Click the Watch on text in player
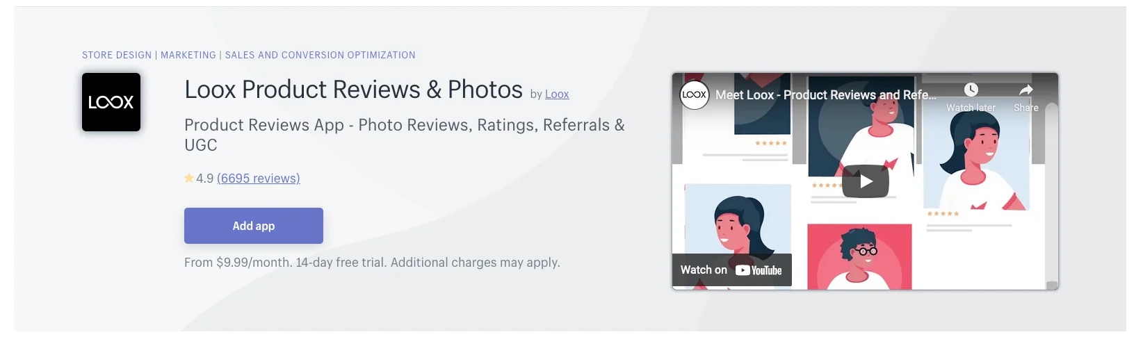This screenshot has width=1143, height=339. [704, 270]
